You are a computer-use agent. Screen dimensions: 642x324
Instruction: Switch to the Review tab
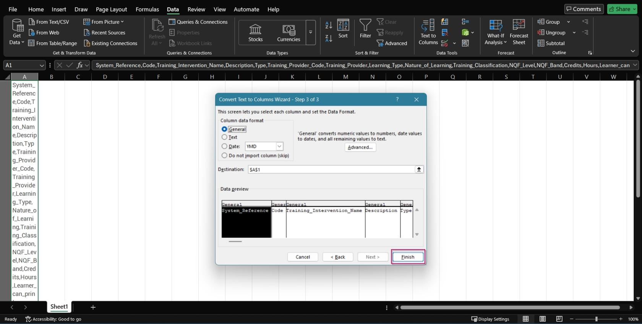point(196,9)
